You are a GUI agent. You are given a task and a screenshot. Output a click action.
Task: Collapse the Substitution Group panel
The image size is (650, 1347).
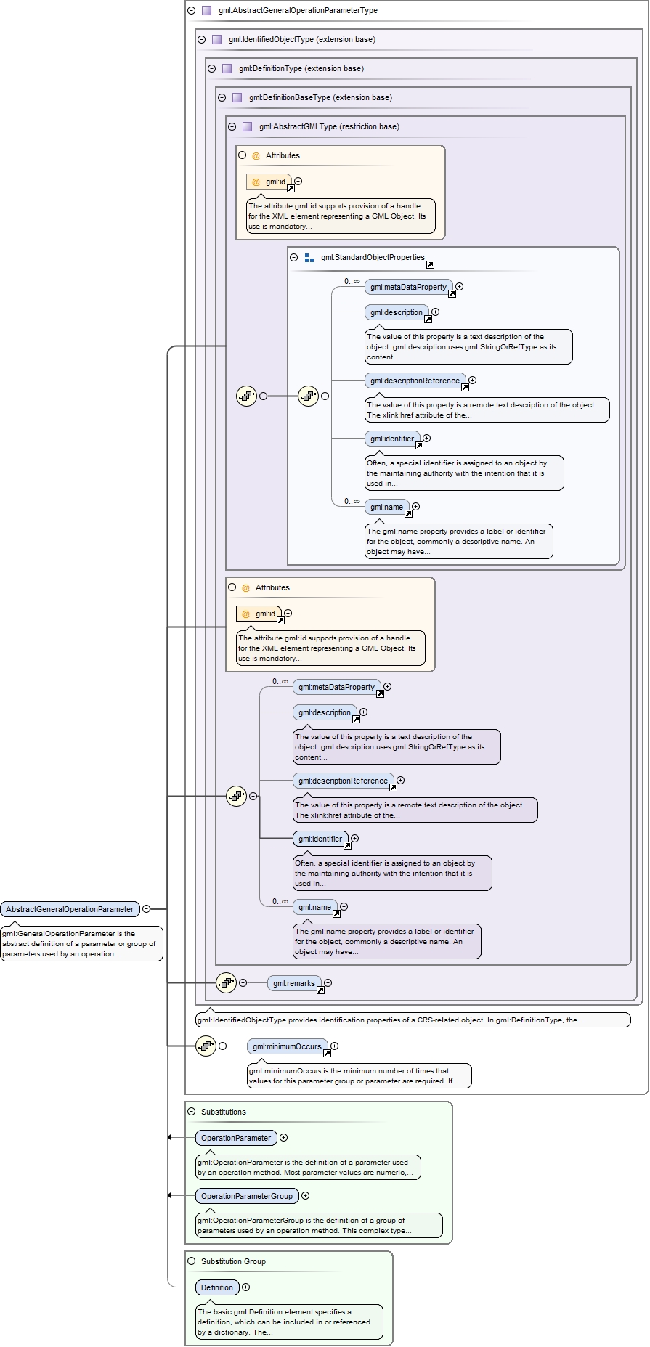coord(192,1261)
